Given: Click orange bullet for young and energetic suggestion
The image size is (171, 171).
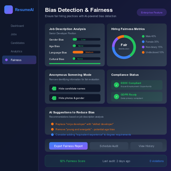Looking at the screenshot, I should [52, 129].
